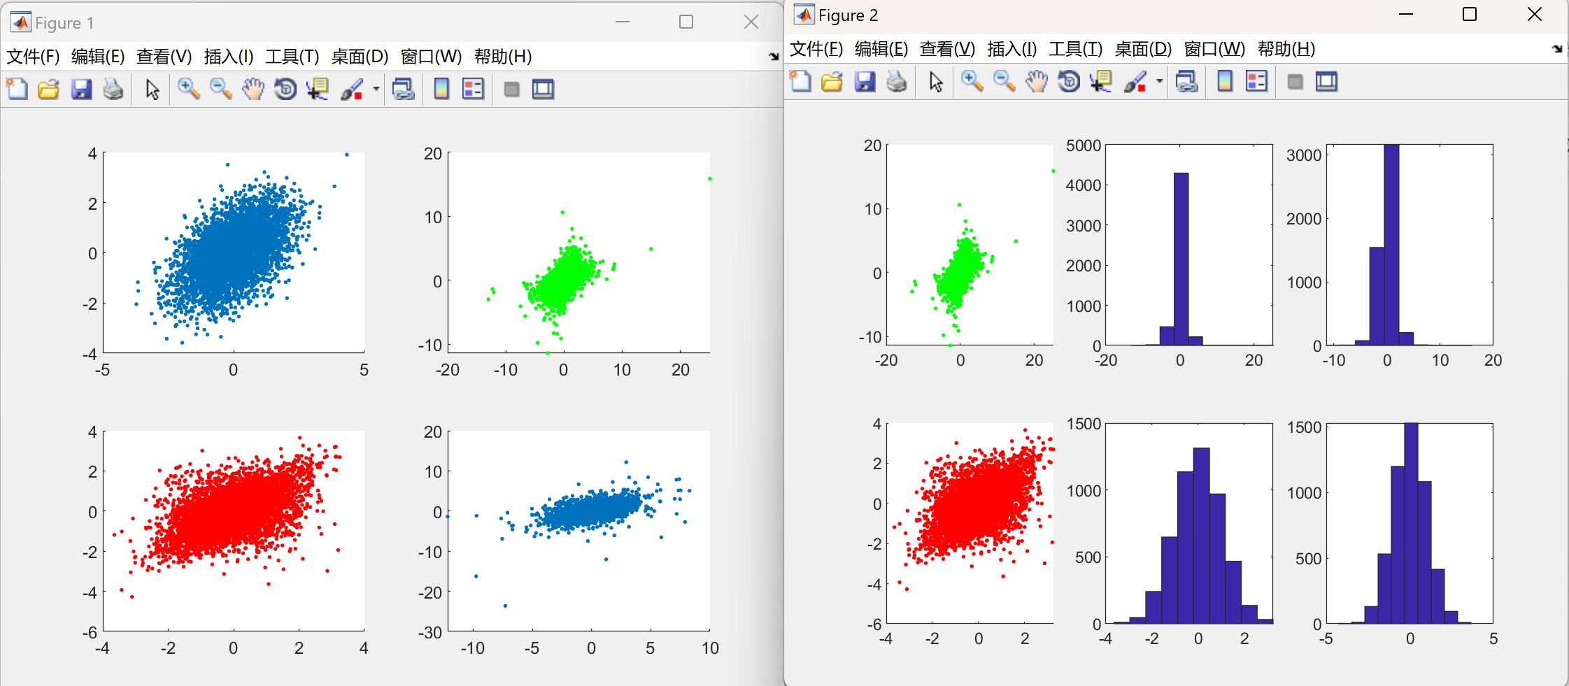Screen dimensions: 1569x686
Task: Save Figure 1 using the toolbar save icon
Action: (x=81, y=89)
